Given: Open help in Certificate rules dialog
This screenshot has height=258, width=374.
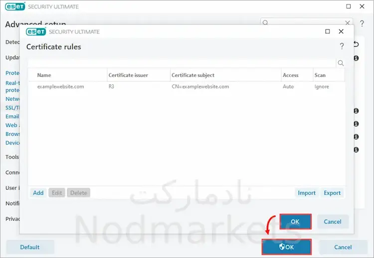Looking at the screenshot, I should click(x=342, y=46).
